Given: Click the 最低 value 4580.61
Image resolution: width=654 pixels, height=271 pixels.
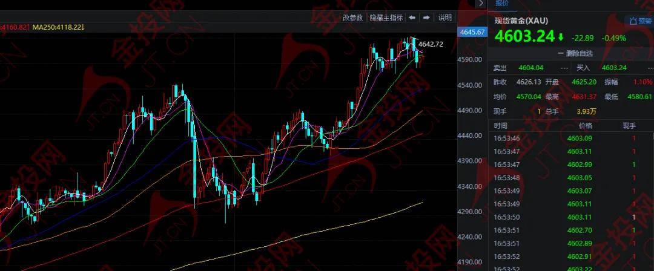Looking at the screenshot, I should [x=640, y=97].
